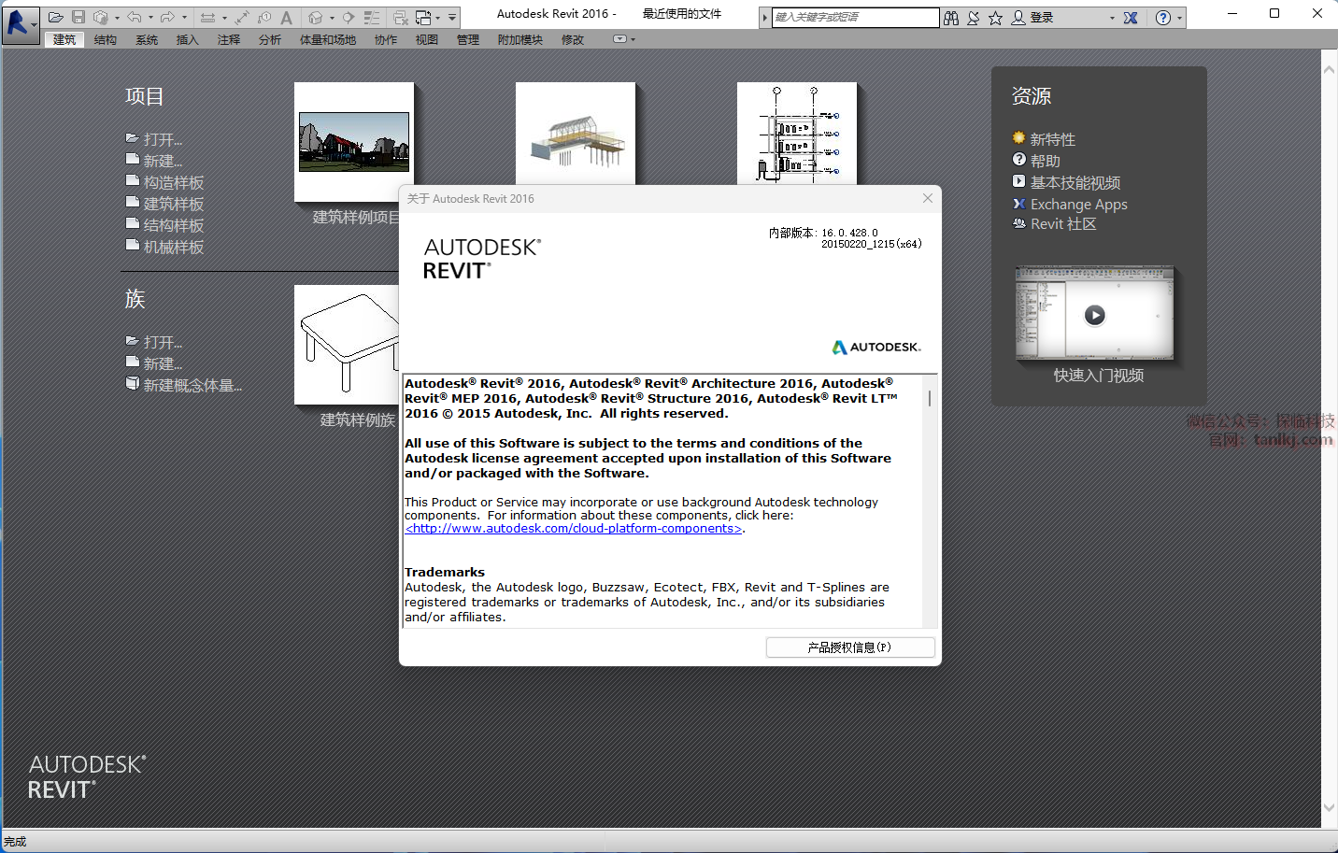This screenshot has height=853, width=1338.
Task: Open the Revit application menu button
Action: [20, 22]
